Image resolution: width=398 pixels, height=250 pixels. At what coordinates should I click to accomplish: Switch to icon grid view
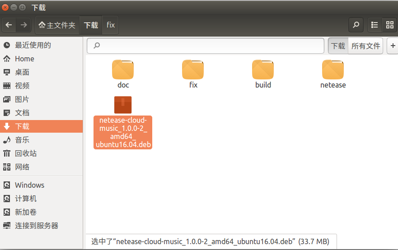[x=389, y=25]
